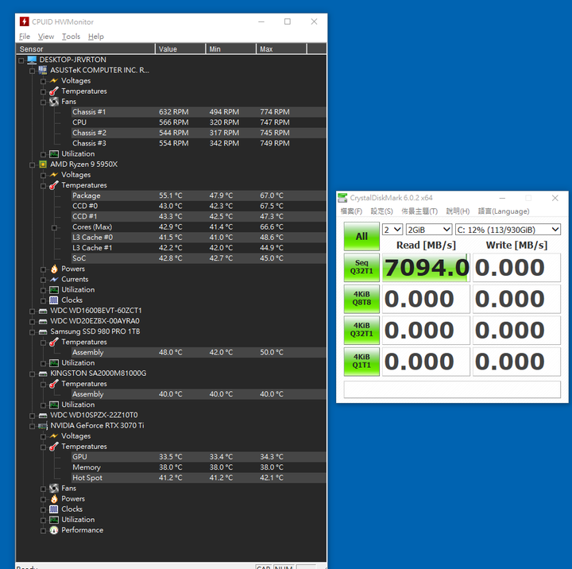
Task: Open the 說明(H) menu in CrystalDiskMark
Action: tap(458, 211)
